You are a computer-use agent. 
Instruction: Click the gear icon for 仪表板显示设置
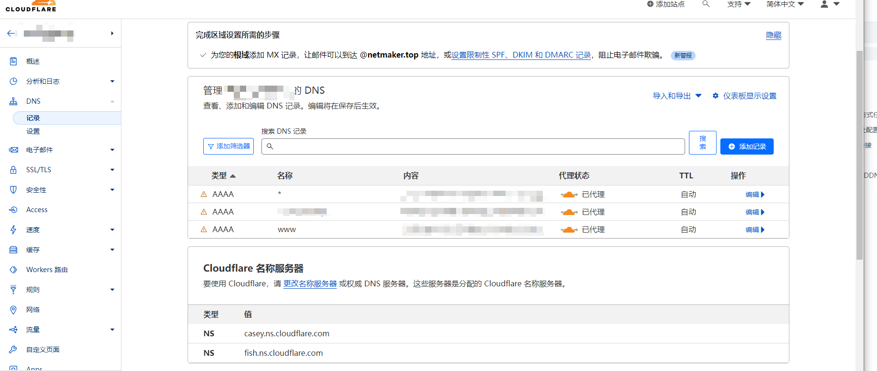coord(715,96)
